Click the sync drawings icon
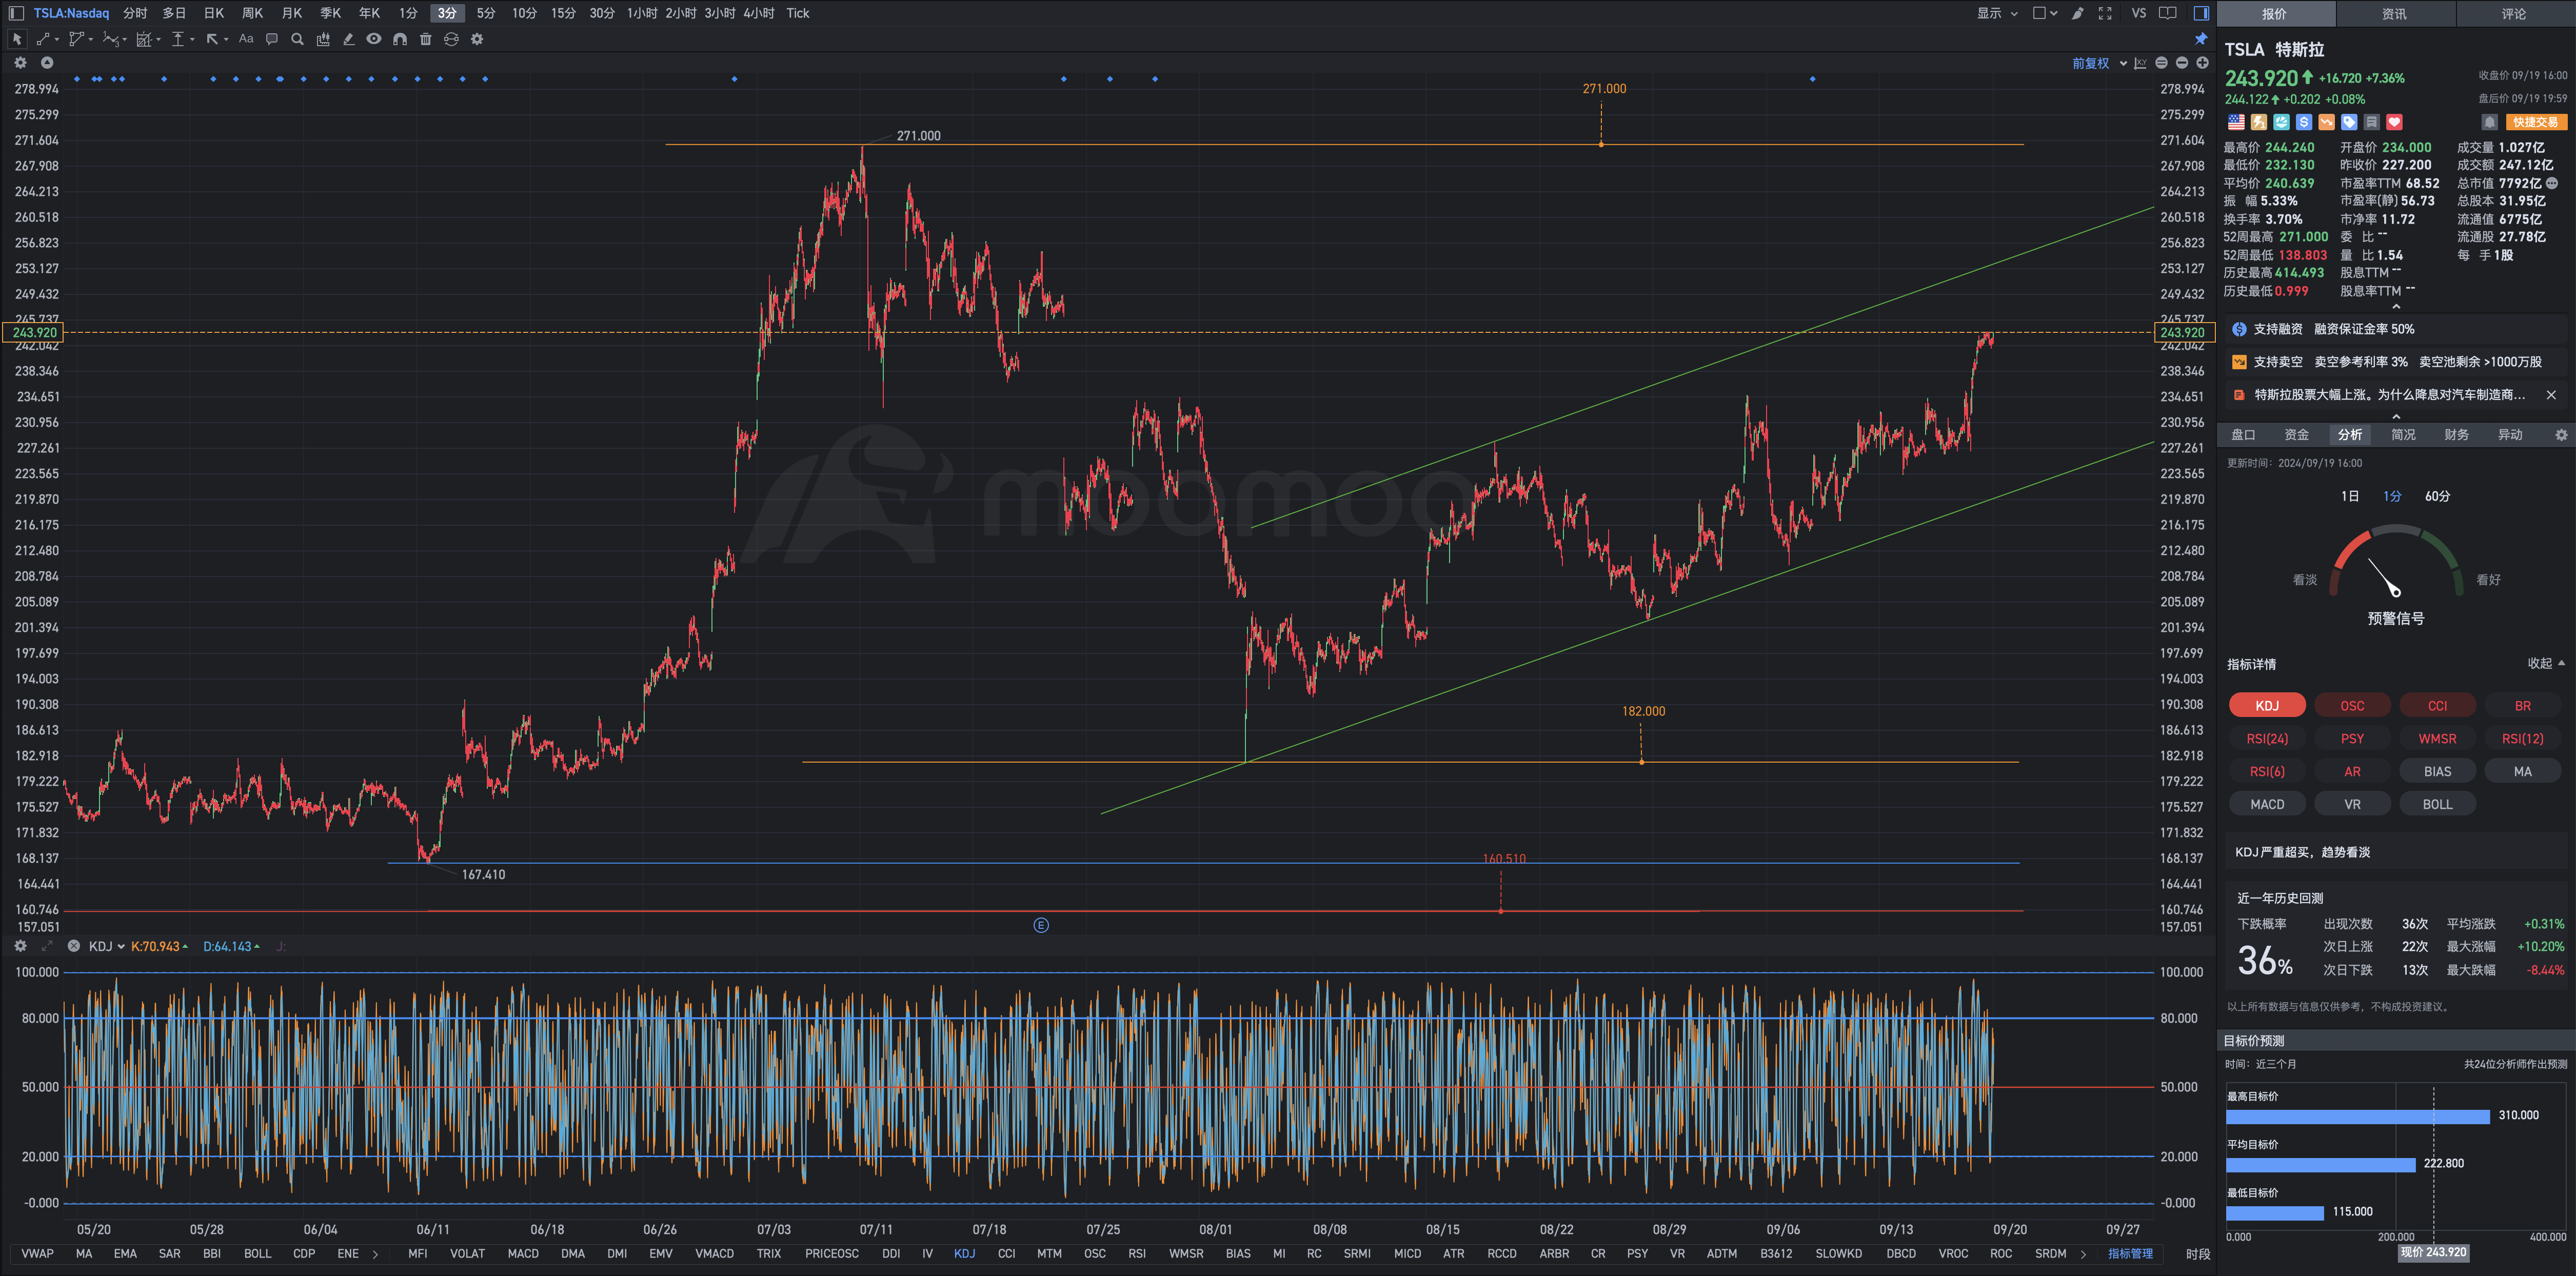 point(451,39)
